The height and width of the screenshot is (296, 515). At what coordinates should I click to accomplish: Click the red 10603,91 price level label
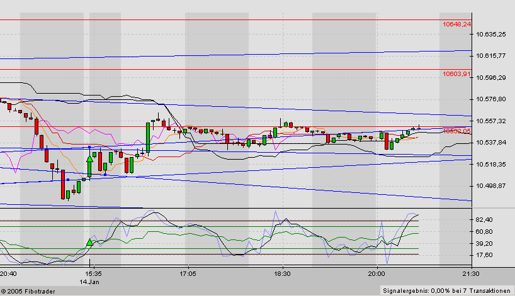click(456, 74)
